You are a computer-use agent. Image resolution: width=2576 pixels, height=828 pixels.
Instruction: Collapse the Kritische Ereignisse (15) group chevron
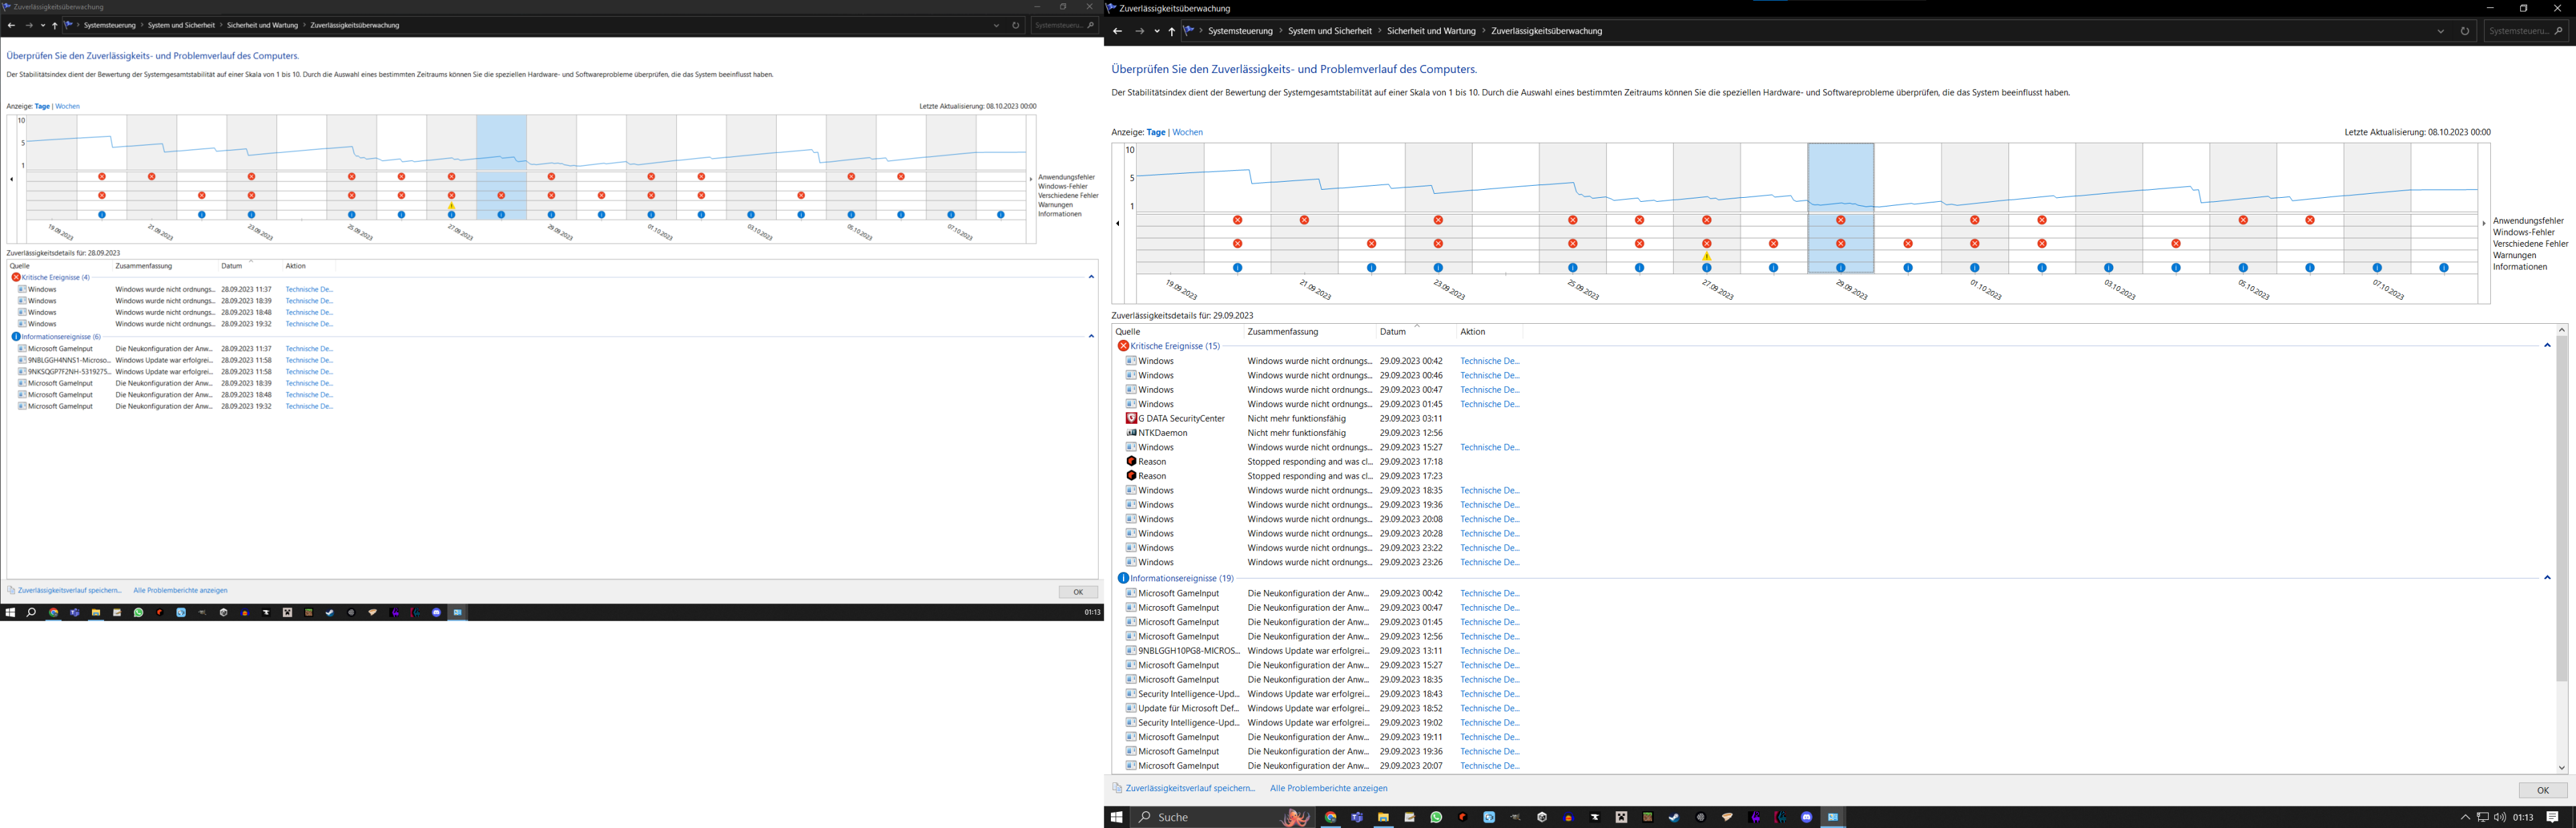[2547, 346]
